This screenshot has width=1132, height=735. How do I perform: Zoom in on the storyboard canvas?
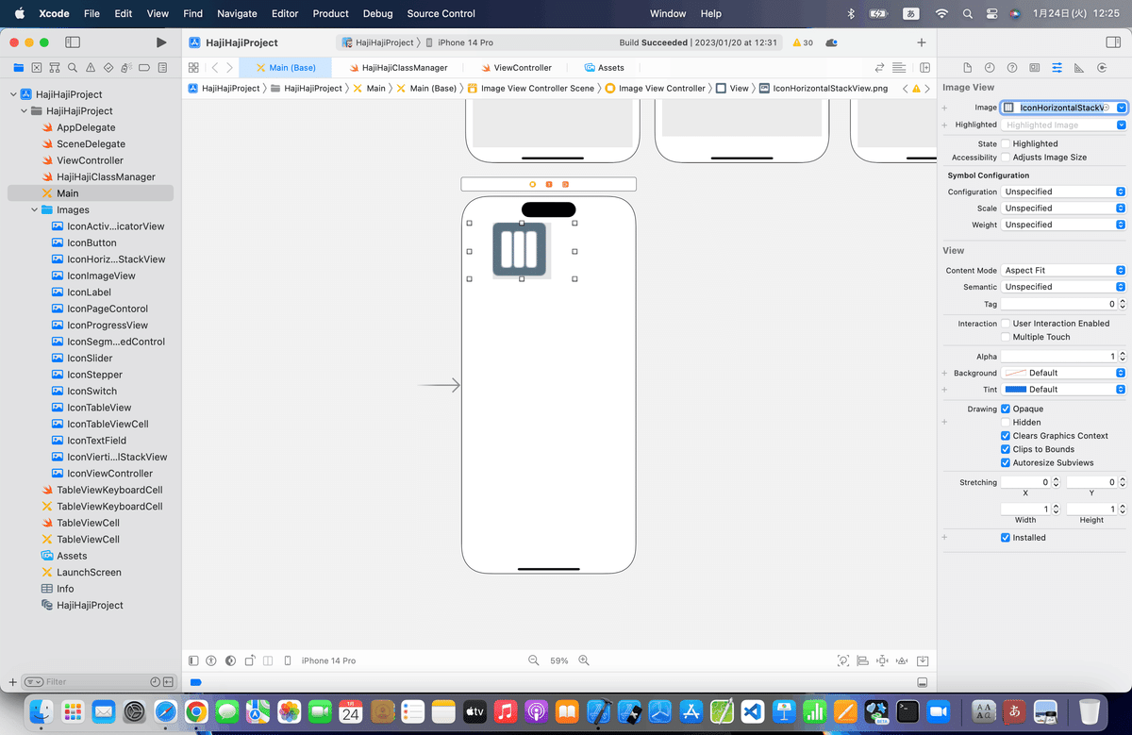tap(584, 660)
